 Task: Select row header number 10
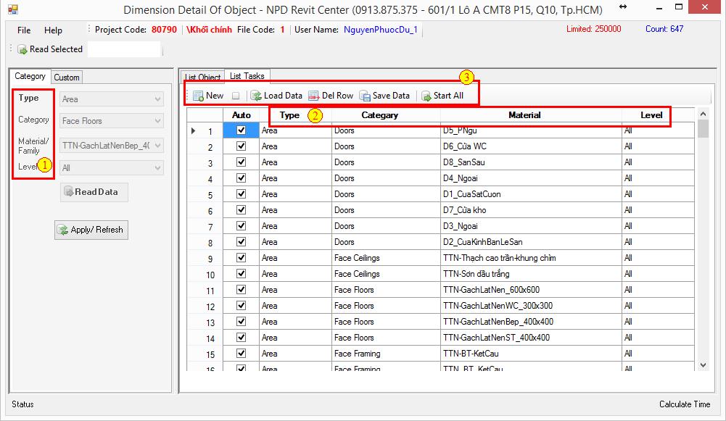point(205,274)
